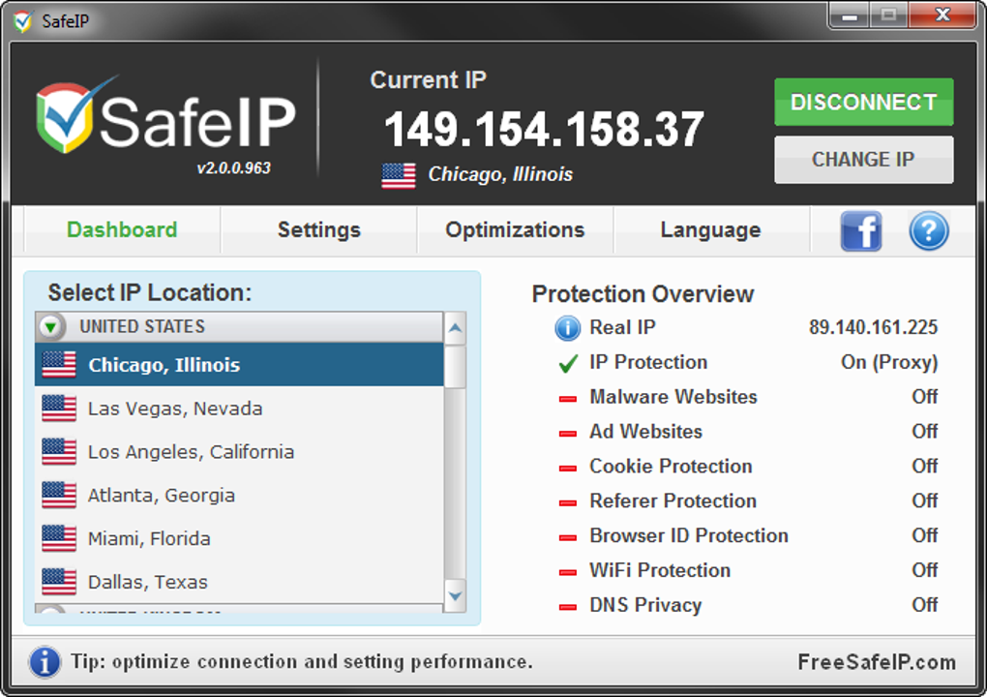Image resolution: width=987 pixels, height=697 pixels.
Task: Click the SafeIP title bar icon
Action: coord(22,22)
